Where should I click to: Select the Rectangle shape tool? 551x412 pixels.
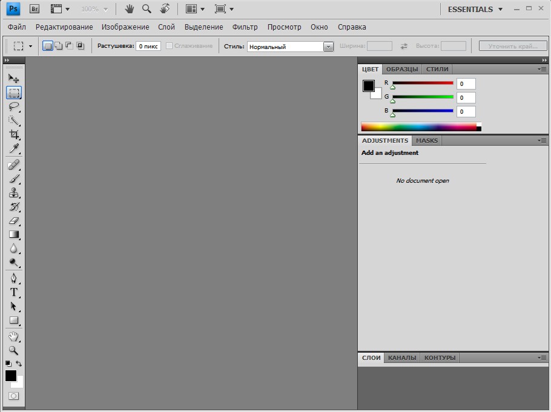[14, 320]
